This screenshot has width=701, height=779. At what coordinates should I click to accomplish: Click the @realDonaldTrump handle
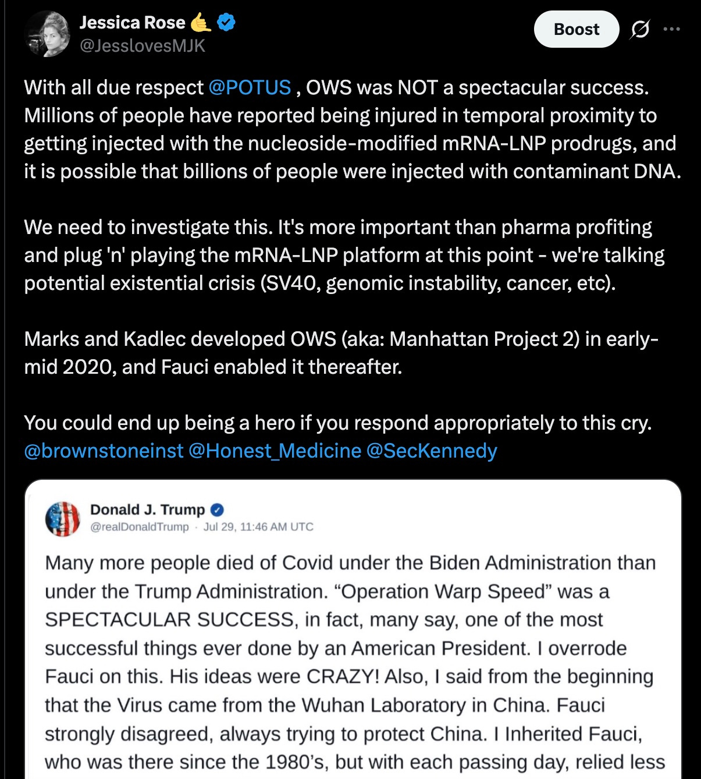coord(140,527)
